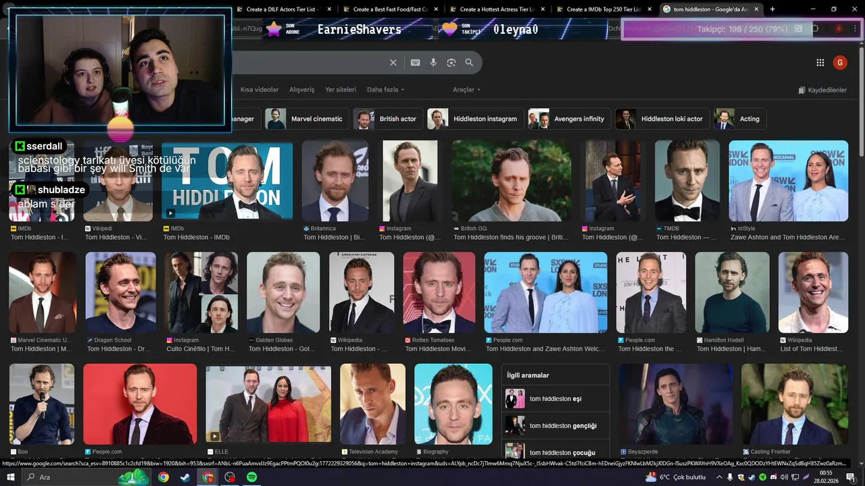The width and height of the screenshot is (865, 486).
Task: Clear the Google search box text
Action: coord(393,62)
